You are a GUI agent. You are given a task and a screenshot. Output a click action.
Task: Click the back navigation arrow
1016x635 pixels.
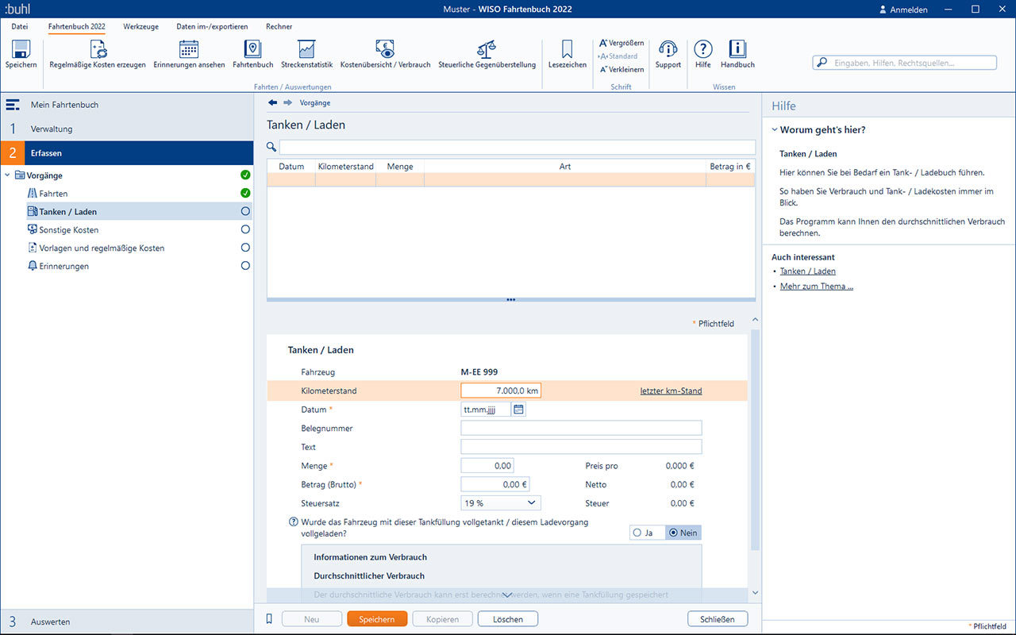273,102
